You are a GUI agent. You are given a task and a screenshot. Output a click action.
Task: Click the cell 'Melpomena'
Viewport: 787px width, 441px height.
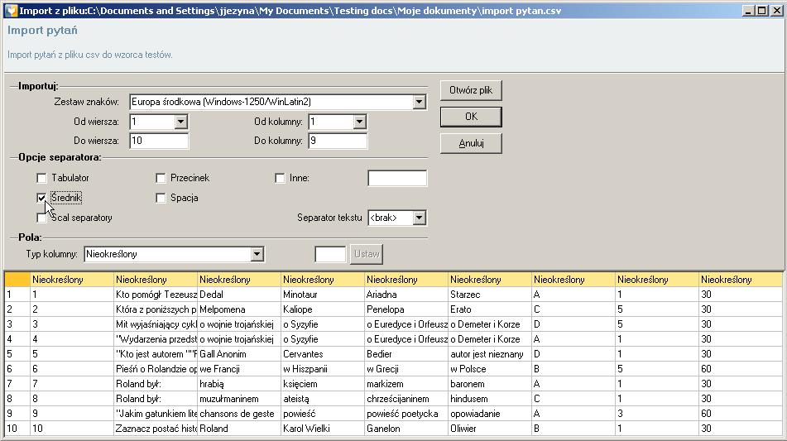coord(239,309)
